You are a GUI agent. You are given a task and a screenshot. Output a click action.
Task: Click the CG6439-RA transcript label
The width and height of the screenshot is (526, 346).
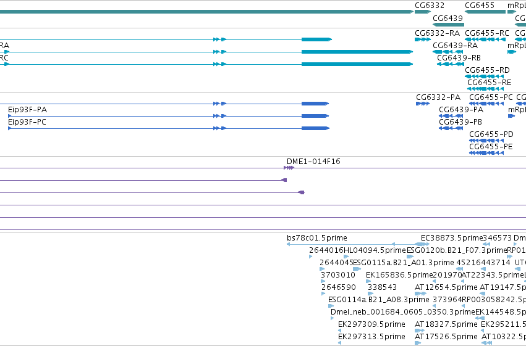click(455, 46)
